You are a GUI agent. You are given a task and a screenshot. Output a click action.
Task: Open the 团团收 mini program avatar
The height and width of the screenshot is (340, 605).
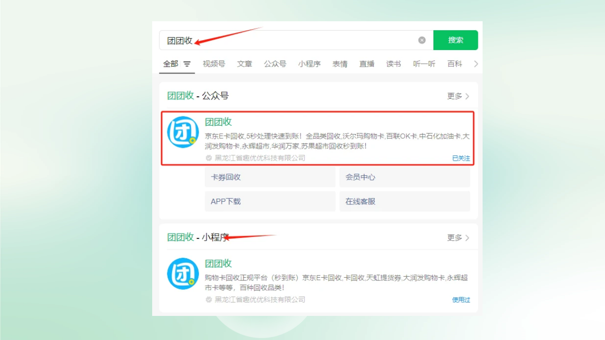click(x=183, y=273)
